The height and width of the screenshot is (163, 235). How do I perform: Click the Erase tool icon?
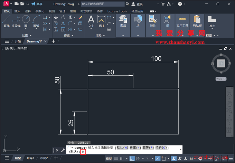[80, 17]
